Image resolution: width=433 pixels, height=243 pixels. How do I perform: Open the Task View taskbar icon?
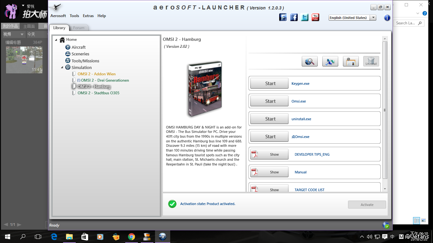click(x=38, y=236)
